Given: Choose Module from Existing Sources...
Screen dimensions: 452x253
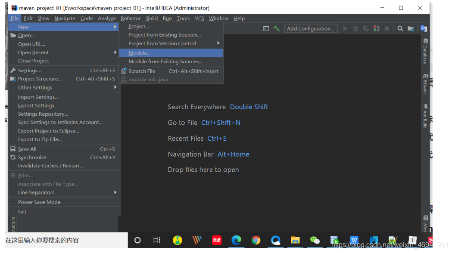Looking at the screenshot, I should (171, 61).
